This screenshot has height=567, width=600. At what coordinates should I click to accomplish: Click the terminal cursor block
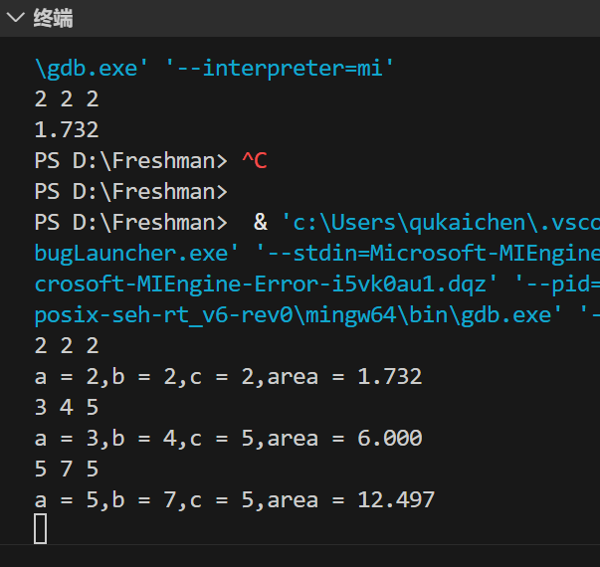coord(41,528)
